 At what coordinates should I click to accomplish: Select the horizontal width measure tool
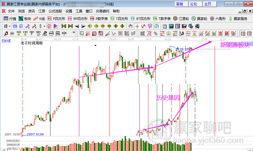(64, 33)
